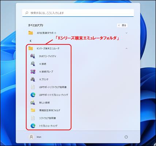Click into the search input field
This screenshot has width=156, height=146.
click(x=78, y=13)
